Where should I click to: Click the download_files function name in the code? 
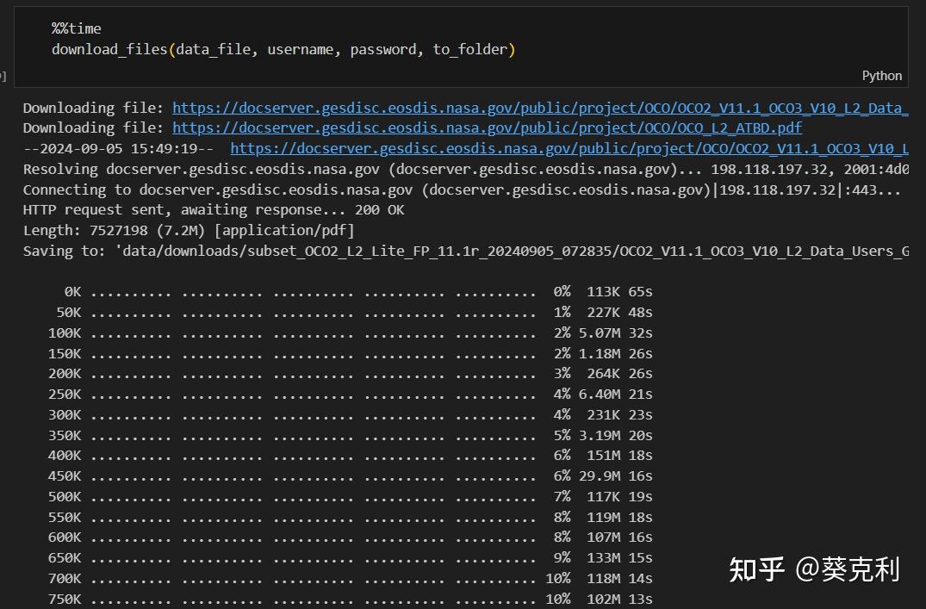coord(109,49)
